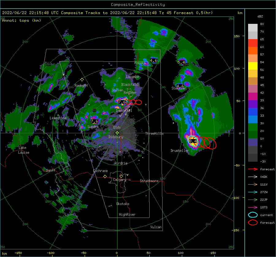Image resolution: width=276 pixels, height=257 pixels.
Task: Click the red 65–60 dBZ swatch
Action: tap(253, 43)
